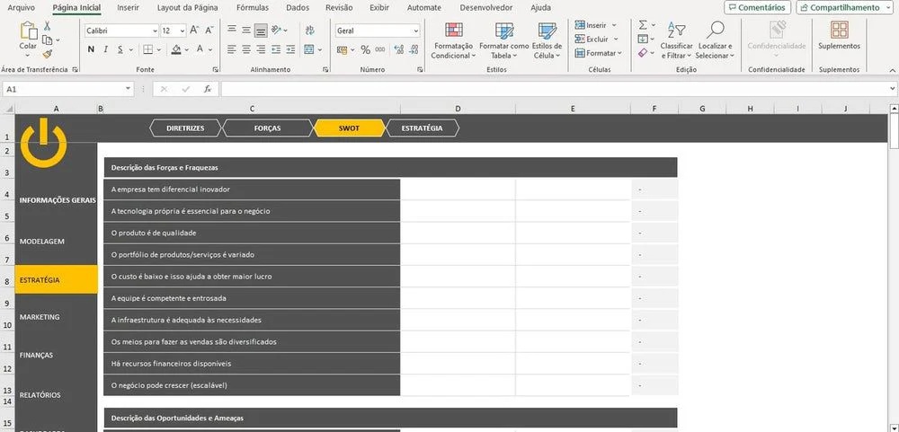
Task: Click the Clear eraser icon
Action: tap(642, 53)
